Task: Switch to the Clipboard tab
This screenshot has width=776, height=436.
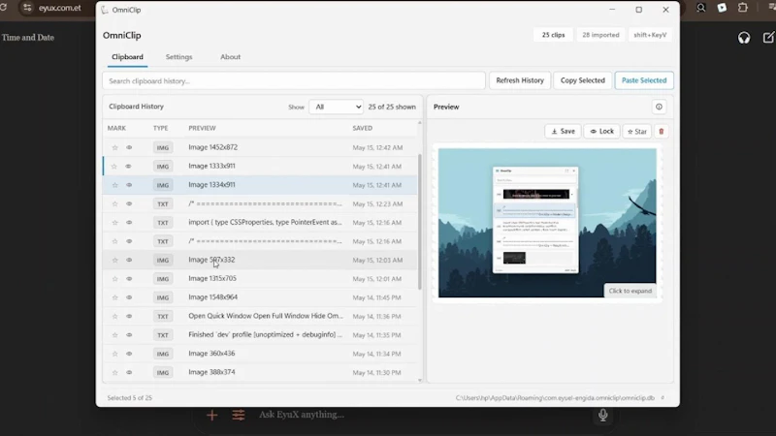Action: [127, 57]
